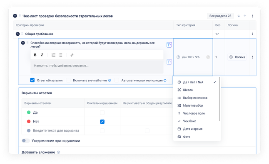Check Включать в e-mail отчет
This screenshot has width=269, height=164.
click(68, 80)
